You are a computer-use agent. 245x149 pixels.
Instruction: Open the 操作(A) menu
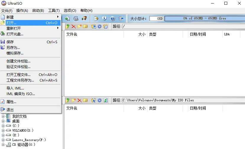point(22,11)
